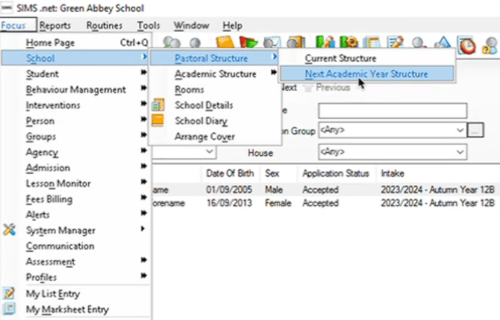Expand the Student submenu
Screen dimensions: 500x320
(75, 74)
